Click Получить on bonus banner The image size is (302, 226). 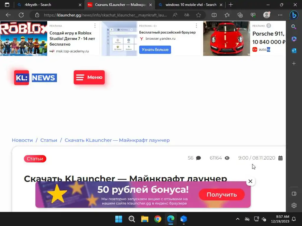point(222,195)
